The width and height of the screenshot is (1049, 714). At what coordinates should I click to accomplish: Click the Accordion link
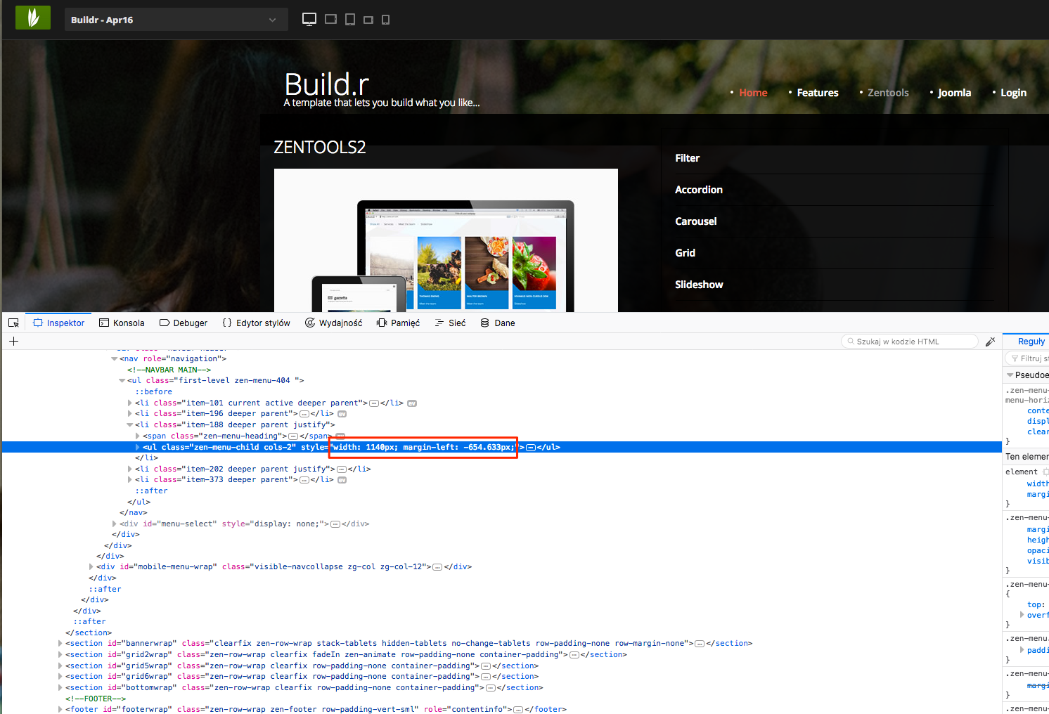(699, 190)
